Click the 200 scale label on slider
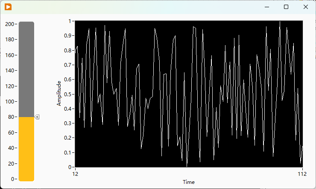 10,24
